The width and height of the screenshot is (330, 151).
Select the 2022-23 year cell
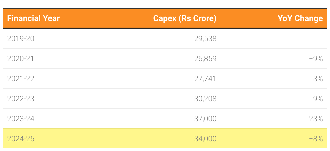21,99
